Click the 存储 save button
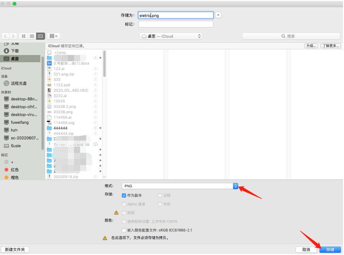Image resolution: width=344 pixels, height=255 pixels. pyautogui.click(x=330, y=250)
